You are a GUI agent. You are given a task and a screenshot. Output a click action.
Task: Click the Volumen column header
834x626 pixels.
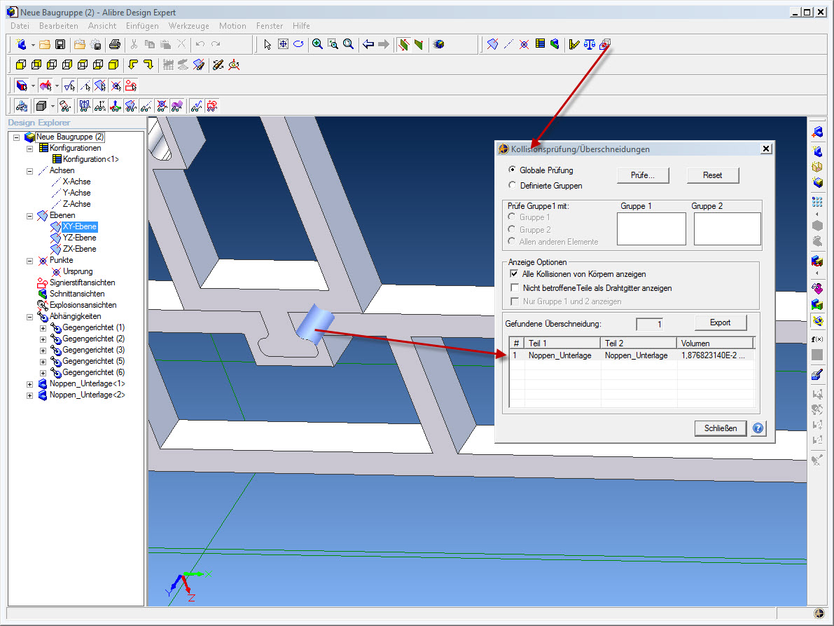(716, 343)
